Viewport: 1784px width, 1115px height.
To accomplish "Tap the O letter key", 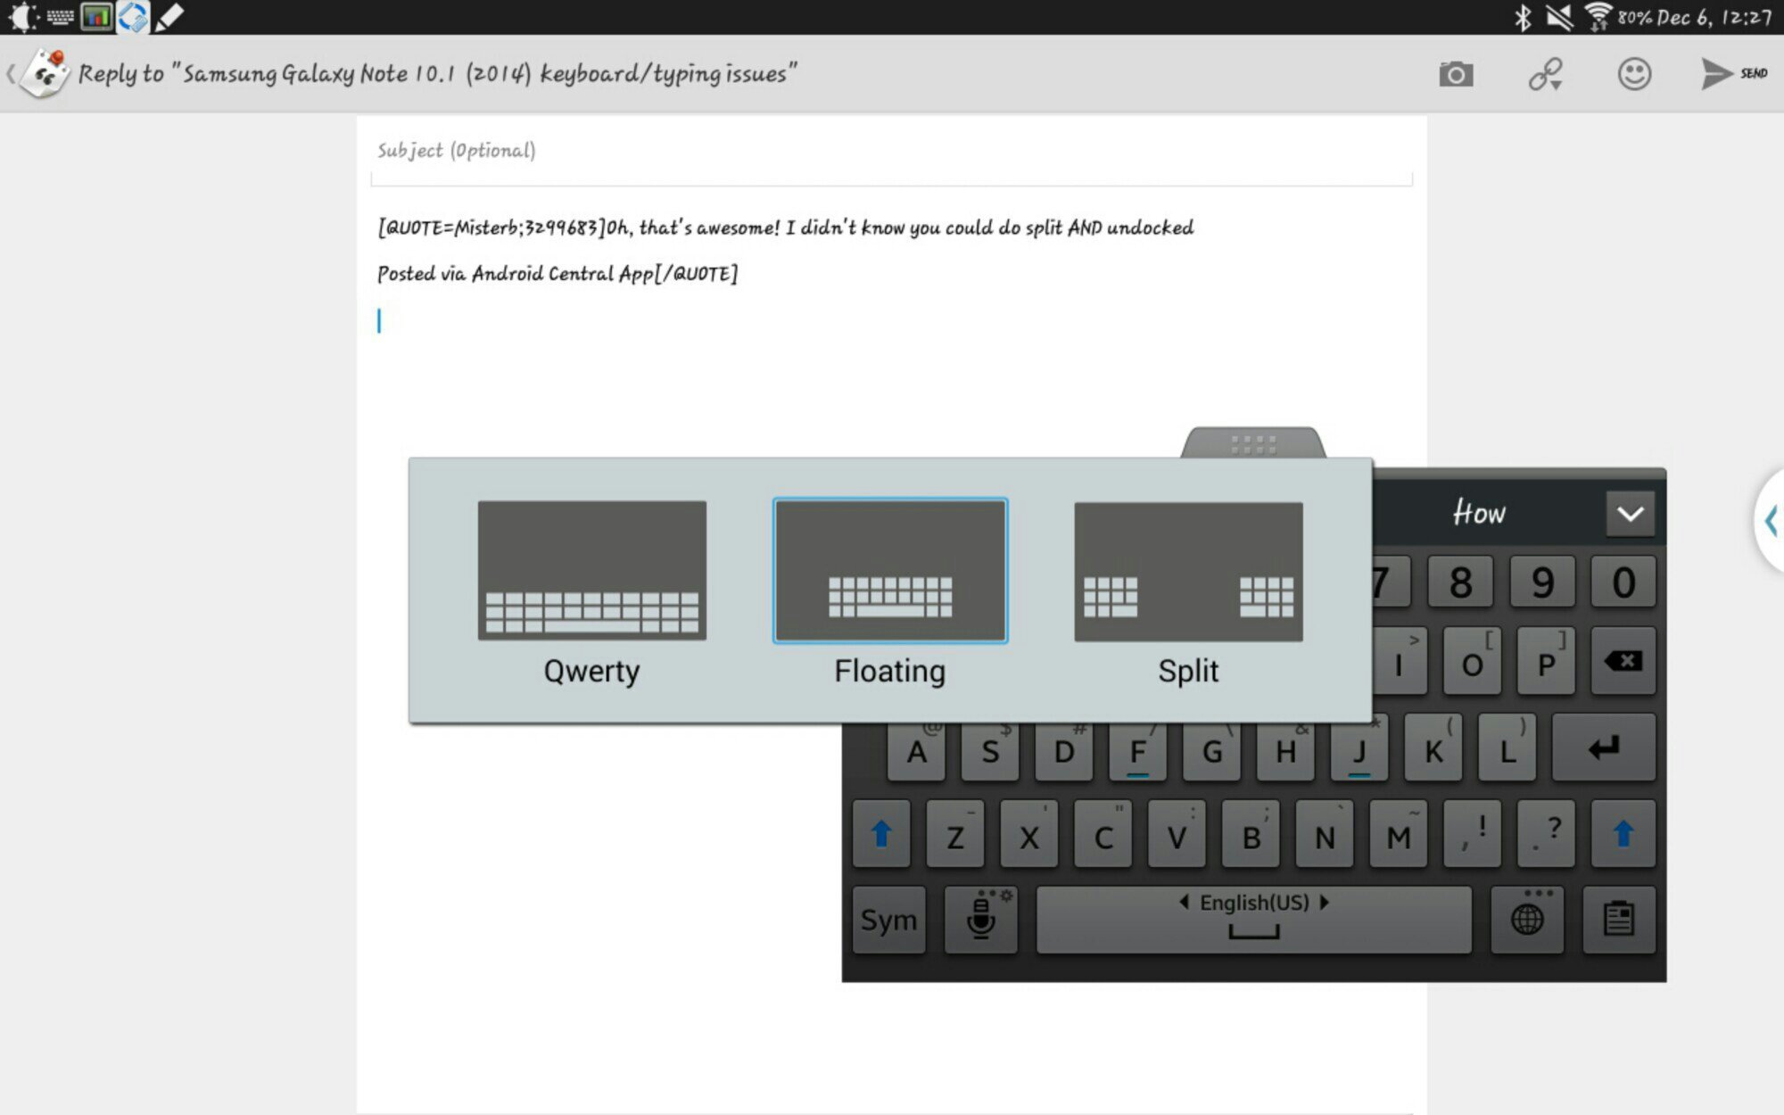I will (1473, 661).
